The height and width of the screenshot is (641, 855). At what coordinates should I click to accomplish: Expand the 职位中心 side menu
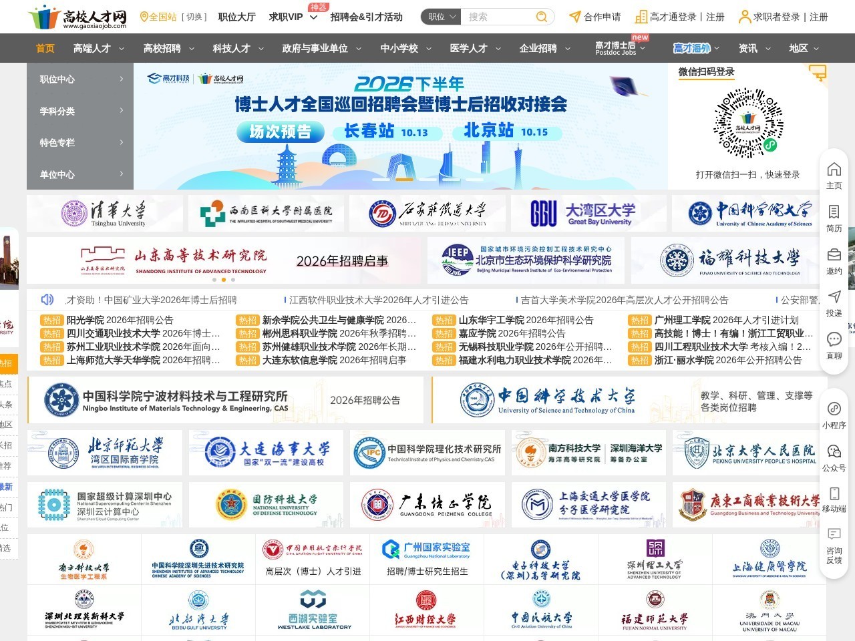pos(80,79)
